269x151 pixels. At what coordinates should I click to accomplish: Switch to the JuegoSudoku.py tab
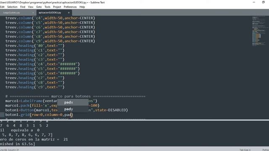[12, 13]
